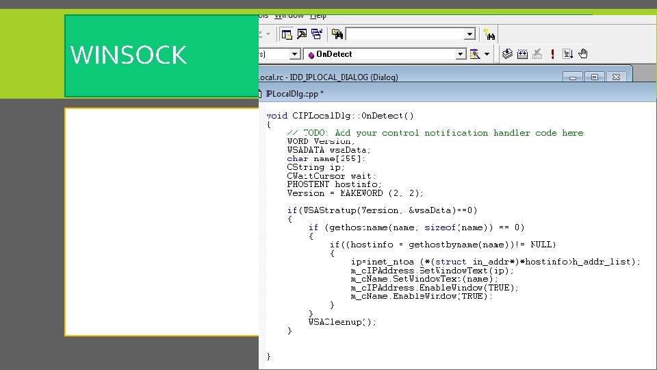Click the 'CString ip;' line
This screenshot has width=657, height=370.
[x=316, y=167]
